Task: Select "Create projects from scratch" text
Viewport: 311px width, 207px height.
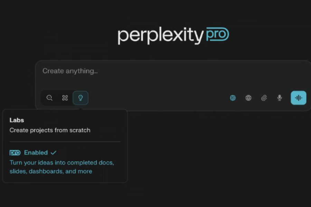Action: click(x=50, y=130)
